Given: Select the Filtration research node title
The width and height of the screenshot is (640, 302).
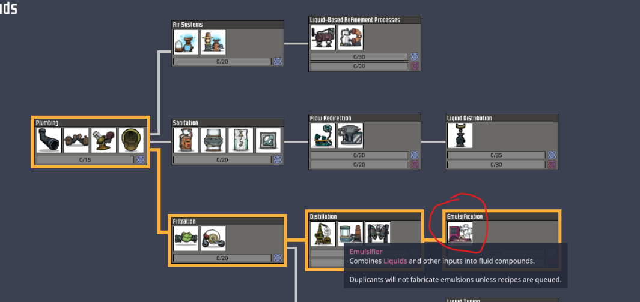Looking at the screenshot, I should [184, 221].
